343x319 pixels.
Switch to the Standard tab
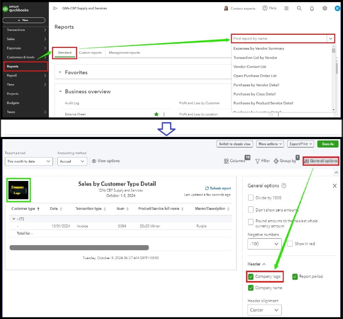tap(64, 53)
